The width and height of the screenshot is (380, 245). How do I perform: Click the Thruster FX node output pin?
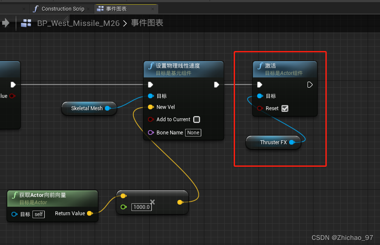pos(291,142)
